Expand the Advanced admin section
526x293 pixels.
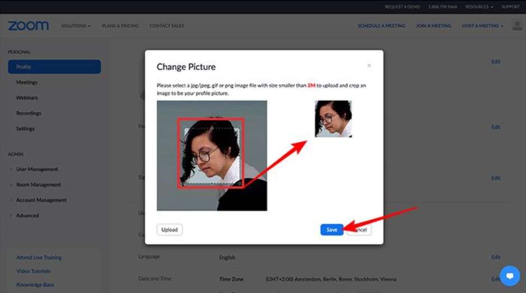27,215
